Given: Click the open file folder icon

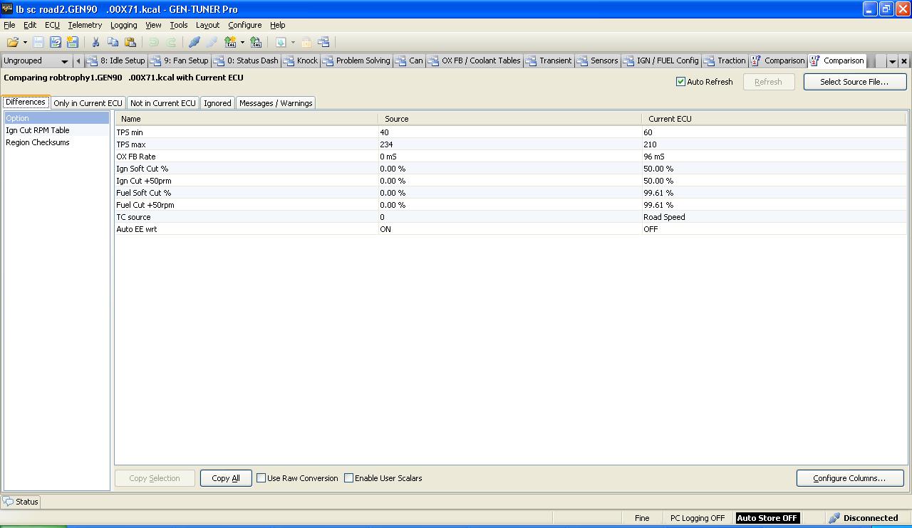Looking at the screenshot, I should 12,43.
